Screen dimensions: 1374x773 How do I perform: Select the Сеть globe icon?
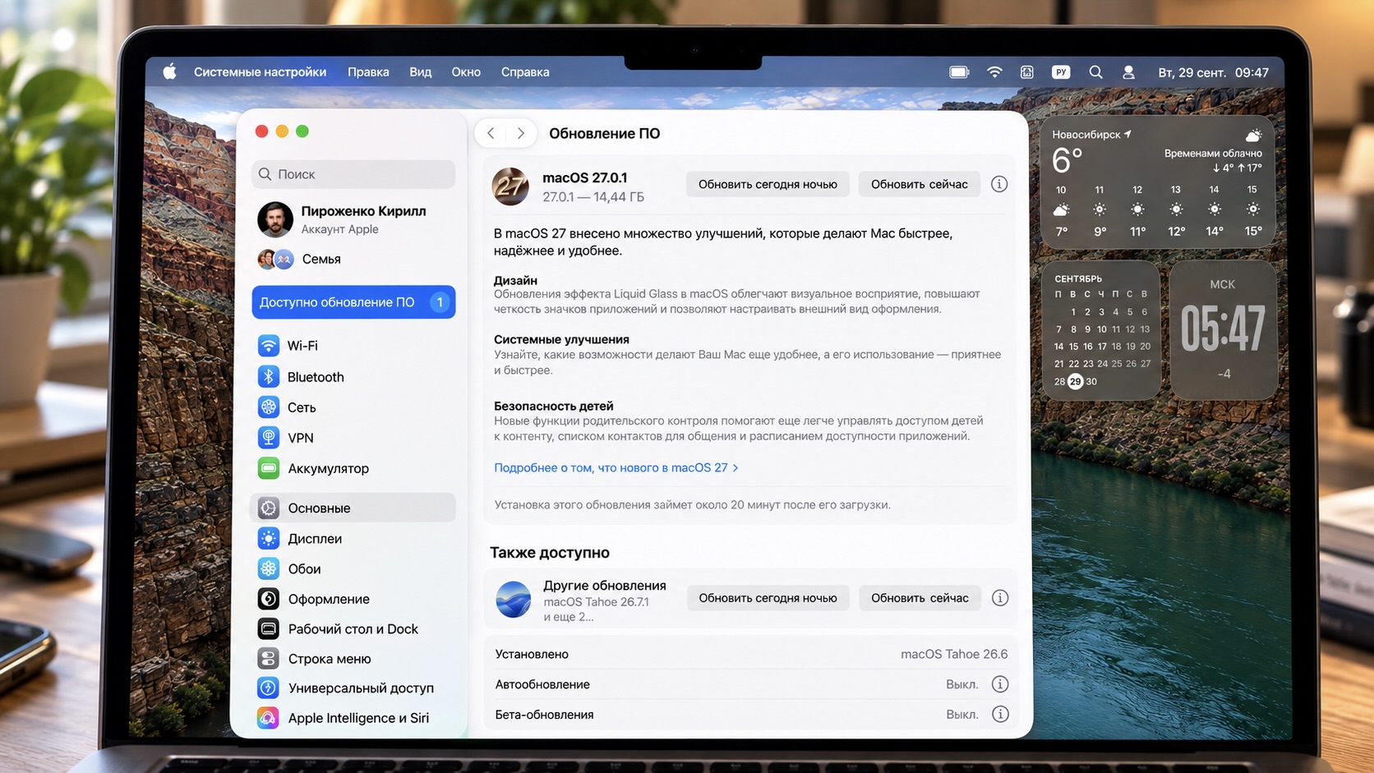pos(269,407)
